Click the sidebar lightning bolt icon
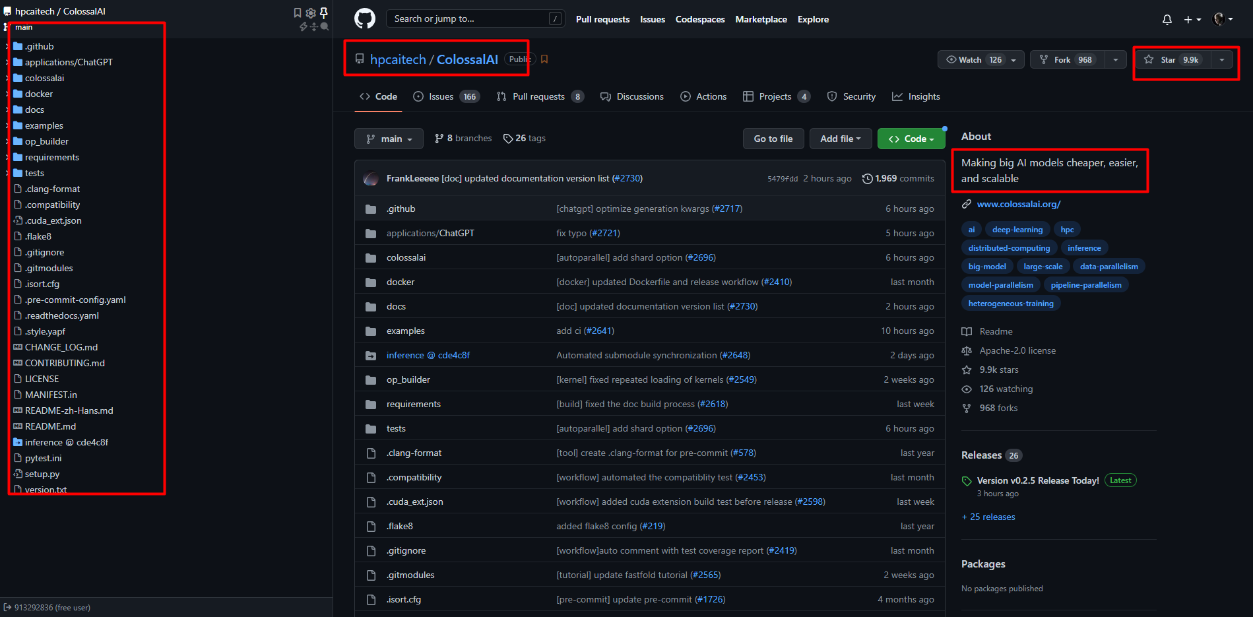This screenshot has width=1253, height=617. point(304,26)
